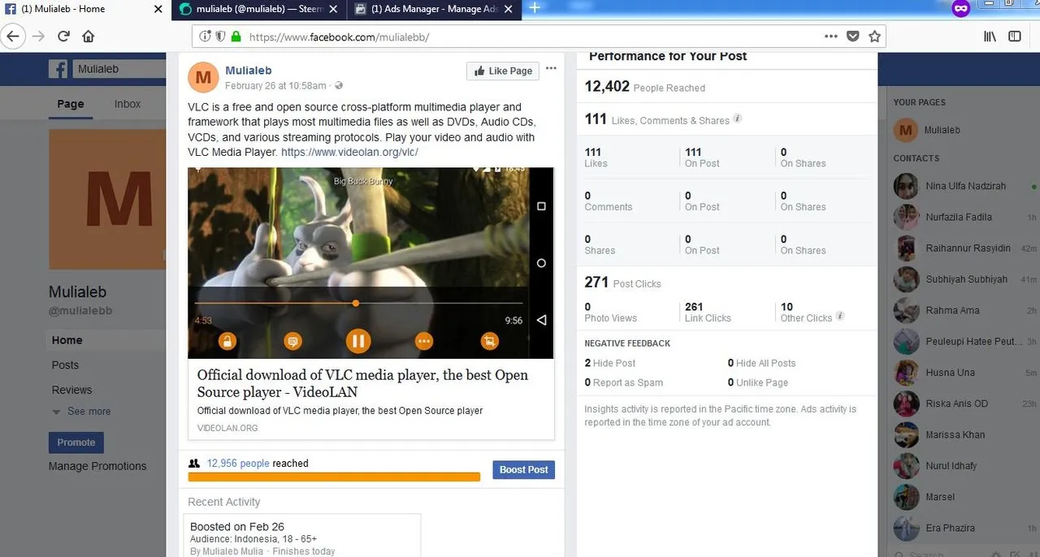
Task: Click the Promote button
Action: [x=76, y=443]
